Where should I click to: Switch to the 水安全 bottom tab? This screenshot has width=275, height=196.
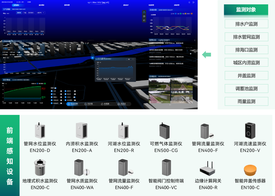pyautogui.click(x=123, y=104)
